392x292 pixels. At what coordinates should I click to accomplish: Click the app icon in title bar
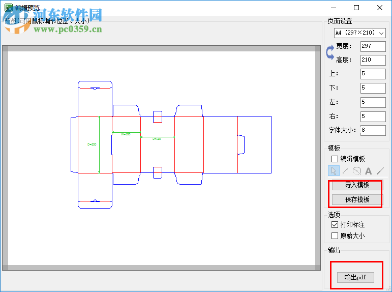point(9,8)
